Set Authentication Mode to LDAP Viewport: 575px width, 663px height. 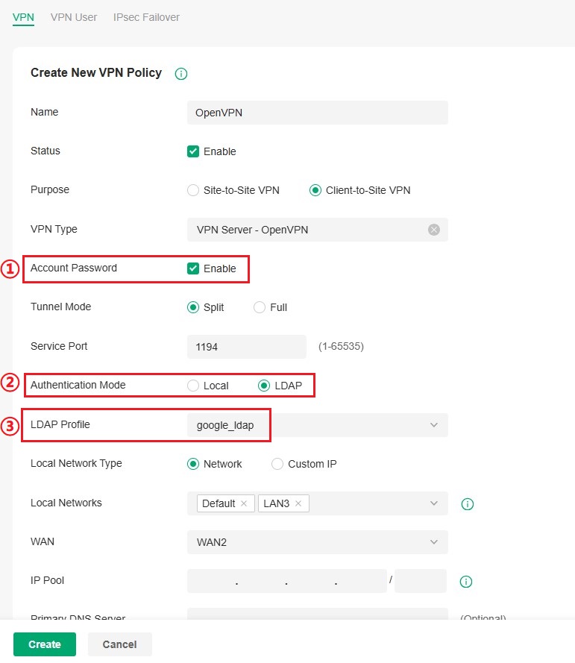(x=264, y=386)
